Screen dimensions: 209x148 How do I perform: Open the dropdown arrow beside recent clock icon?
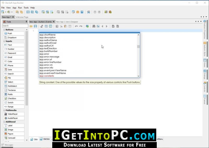tap(12, 12)
